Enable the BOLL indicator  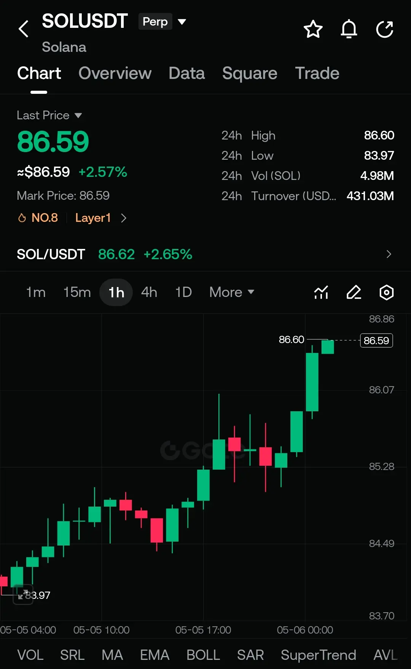[x=203, y=655]
